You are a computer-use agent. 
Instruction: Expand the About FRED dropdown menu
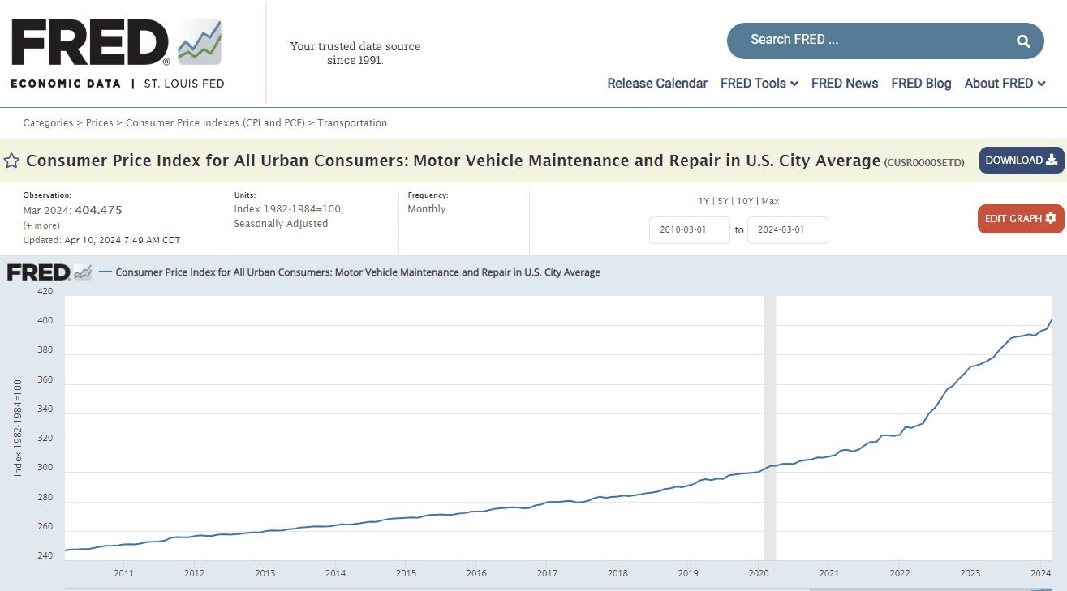pyautogui.click(x=1005, y=83)
